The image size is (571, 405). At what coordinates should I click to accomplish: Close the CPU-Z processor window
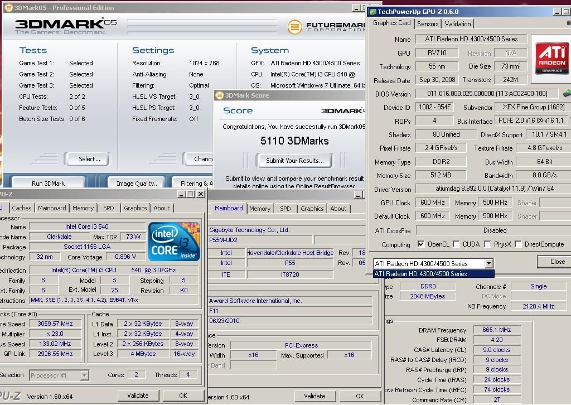[x=200, y=194]
